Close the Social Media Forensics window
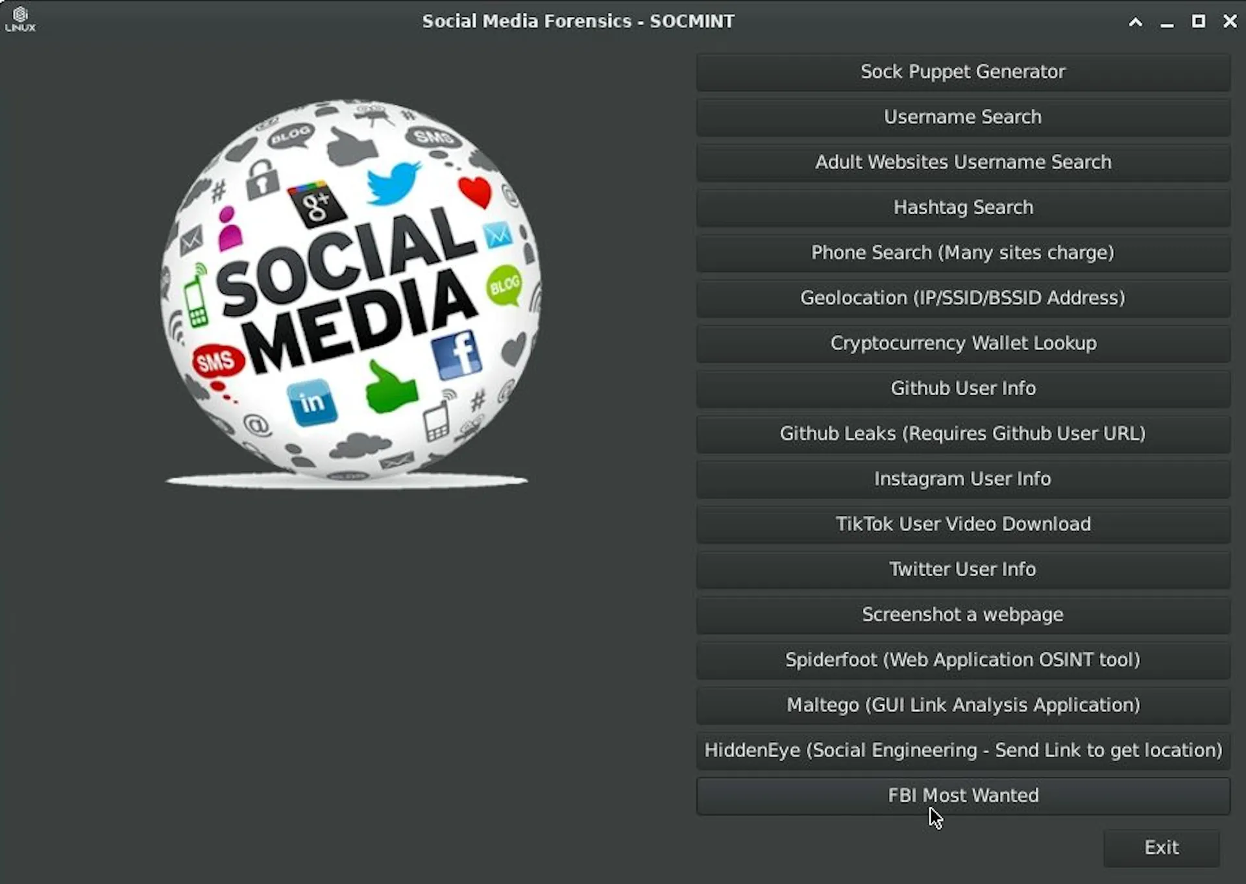 pyautogui.click(x=1230, y=21)
